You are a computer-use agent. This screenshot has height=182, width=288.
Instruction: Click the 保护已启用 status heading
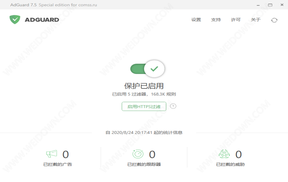click(144, 86)
